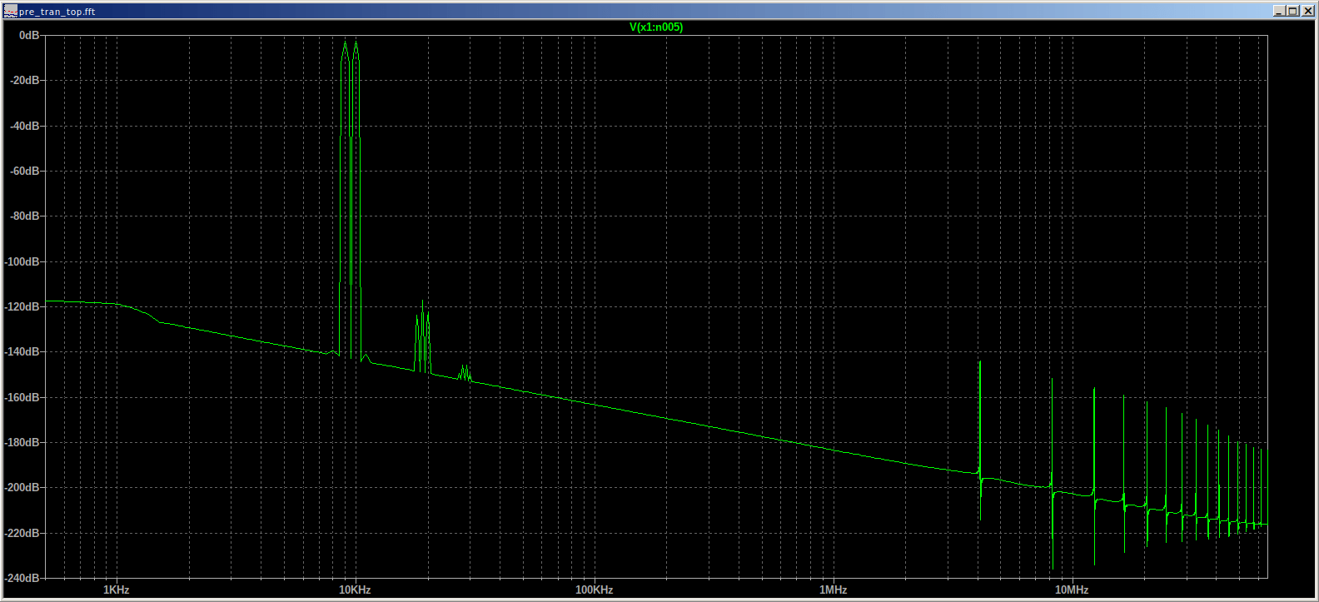Click the 100KHz frequency axis label

tap(594, 590)
